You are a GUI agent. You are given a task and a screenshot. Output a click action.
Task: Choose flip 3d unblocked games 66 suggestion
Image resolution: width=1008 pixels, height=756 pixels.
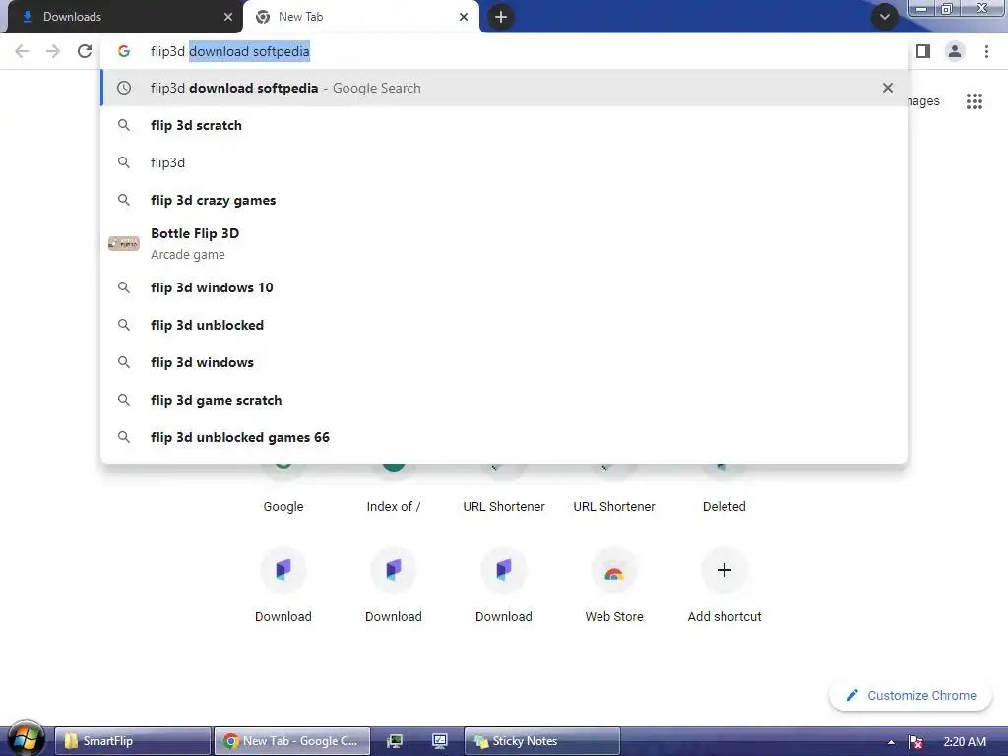pyautogui.click(x=504, y=437)
